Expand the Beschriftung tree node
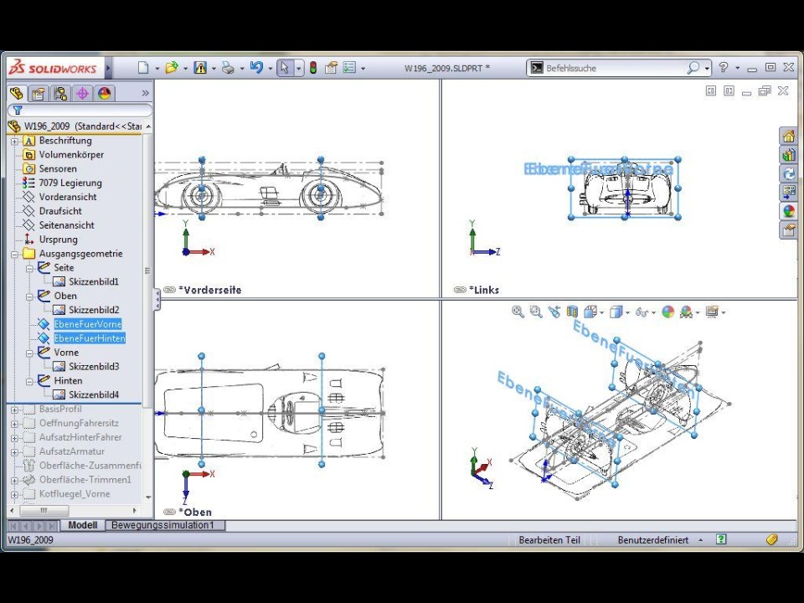 [x=14, y=141]
